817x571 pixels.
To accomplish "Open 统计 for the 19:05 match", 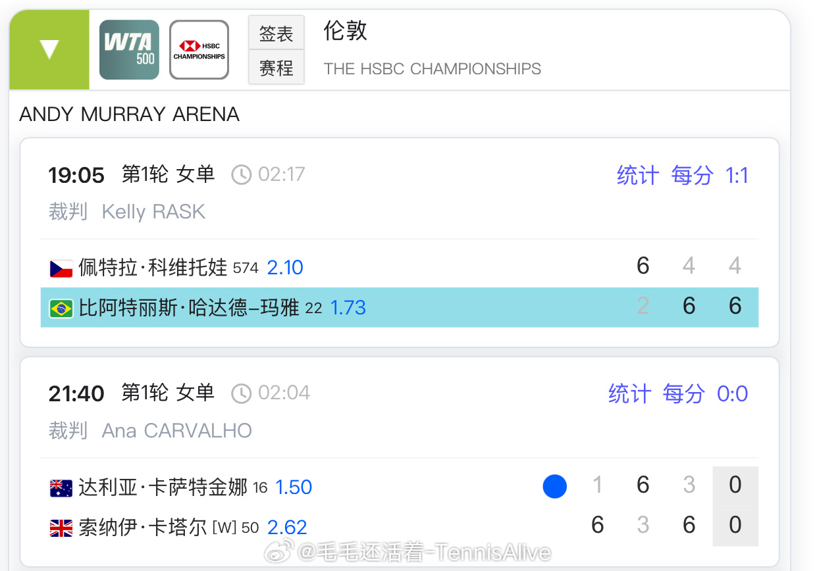I will 638,176.
